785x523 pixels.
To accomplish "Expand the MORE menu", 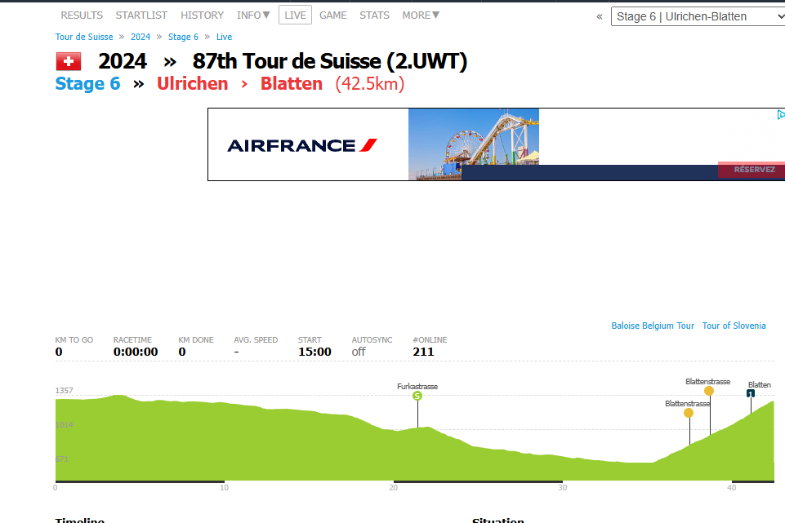I will coord(421,16).
